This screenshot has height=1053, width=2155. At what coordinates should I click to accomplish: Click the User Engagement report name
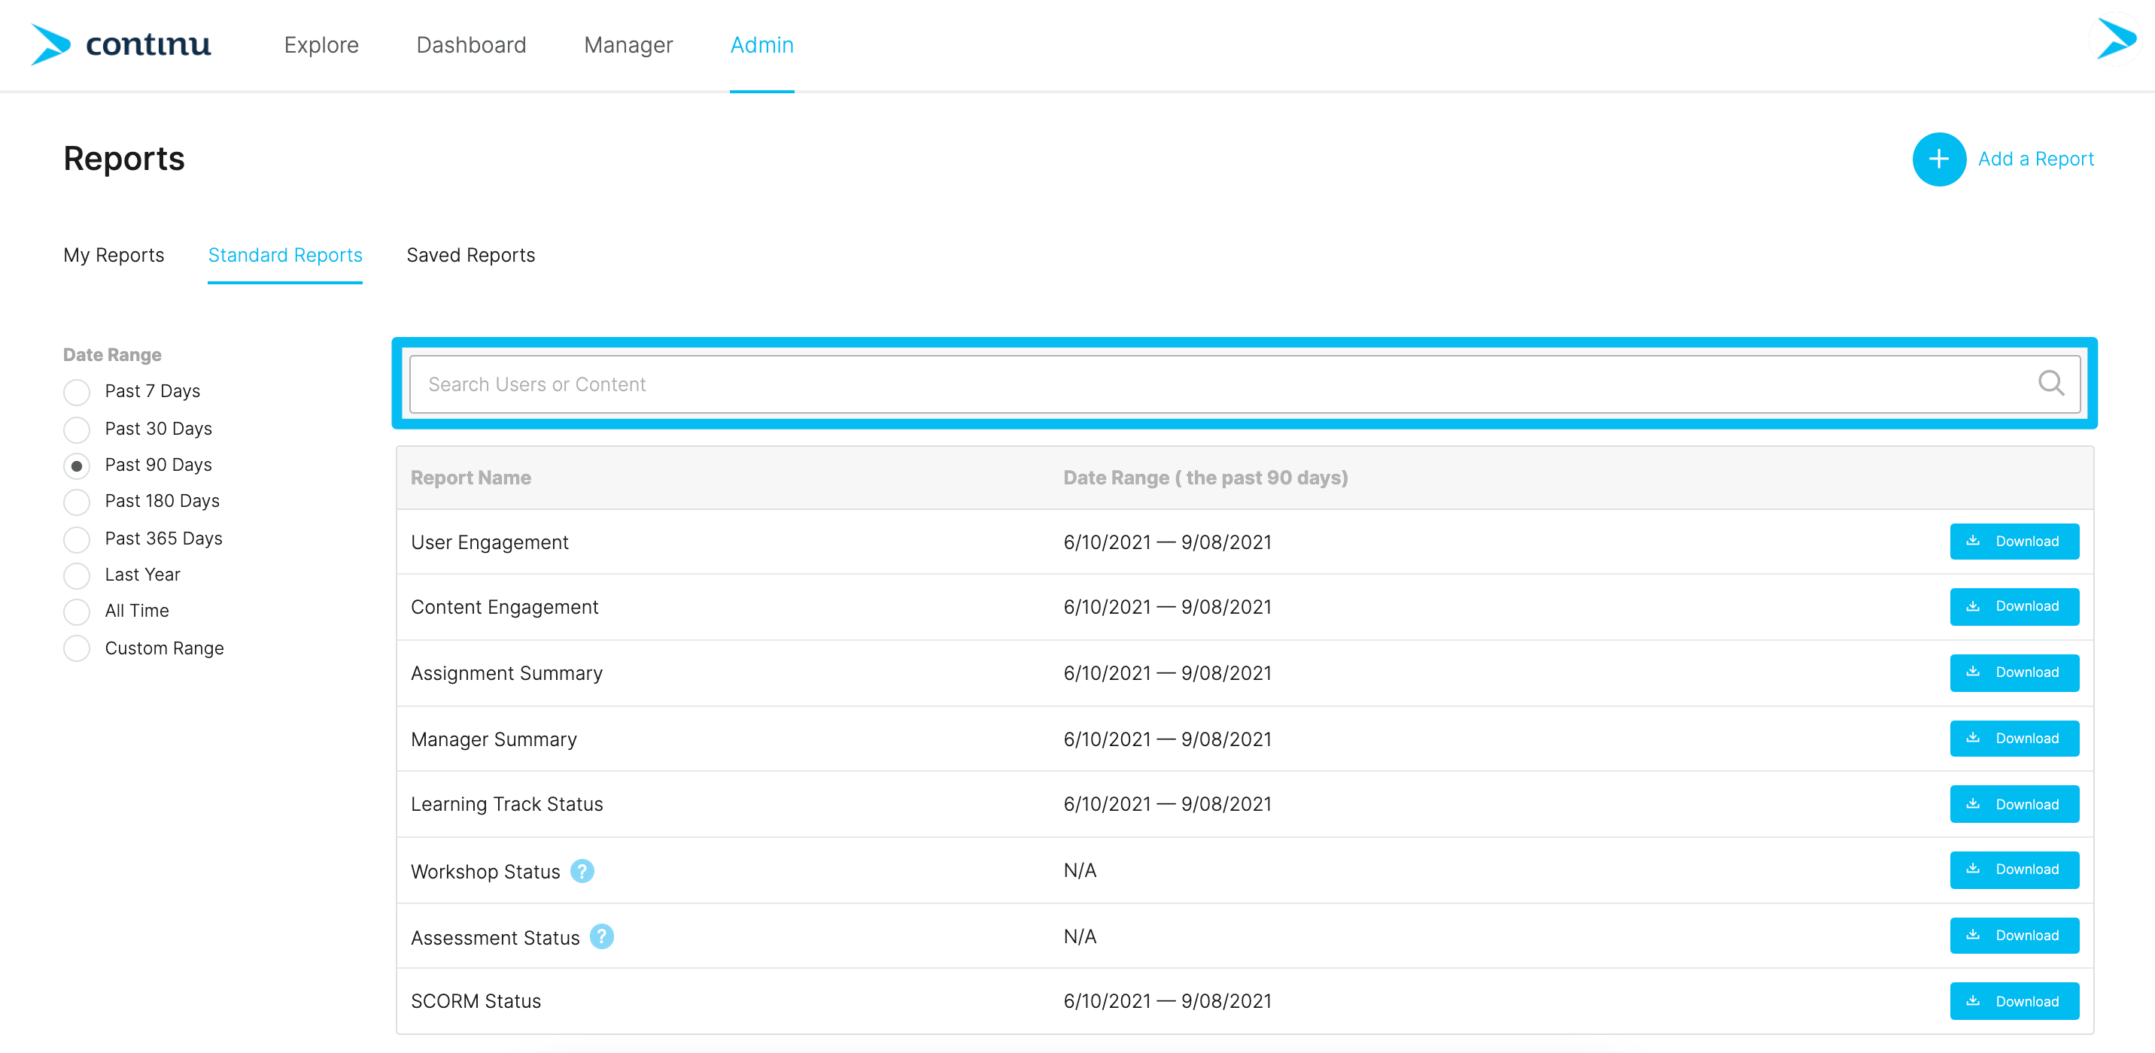tap(489, 542)
